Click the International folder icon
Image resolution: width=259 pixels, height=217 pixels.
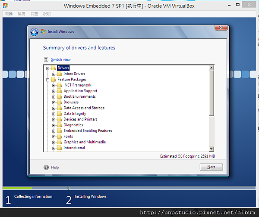pos(60,148)
